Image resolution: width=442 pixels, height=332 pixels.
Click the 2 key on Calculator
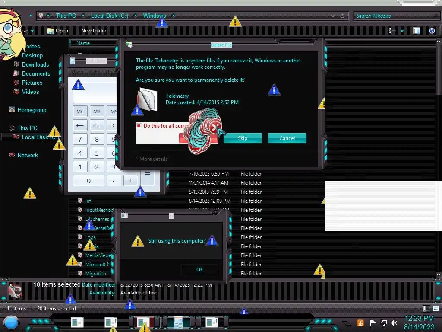click(97, 167)
